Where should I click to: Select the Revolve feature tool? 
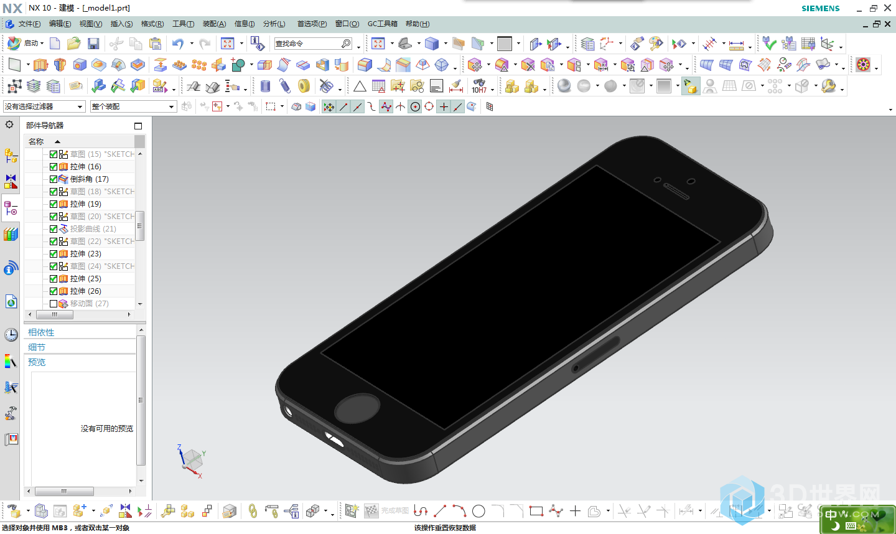click(x=60, y=65)
